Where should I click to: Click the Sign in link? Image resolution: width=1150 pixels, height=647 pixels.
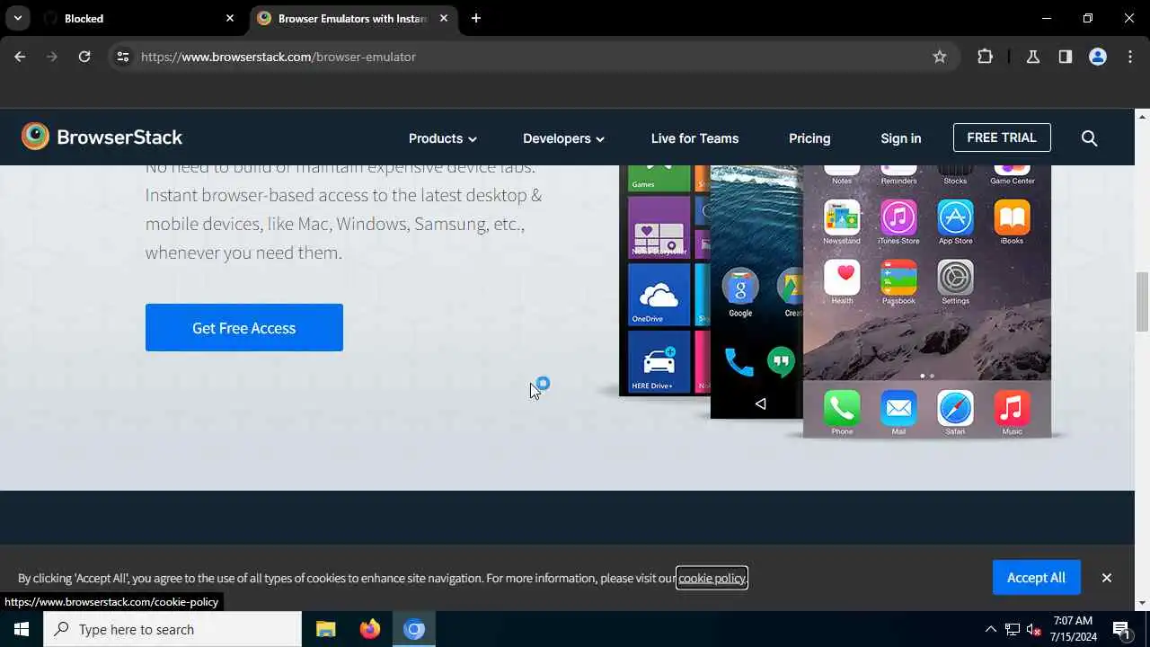tap(900, 138)
